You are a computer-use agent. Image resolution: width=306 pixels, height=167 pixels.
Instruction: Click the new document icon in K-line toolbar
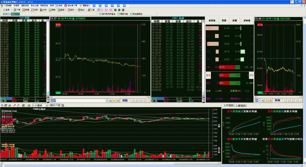(2, 105)
